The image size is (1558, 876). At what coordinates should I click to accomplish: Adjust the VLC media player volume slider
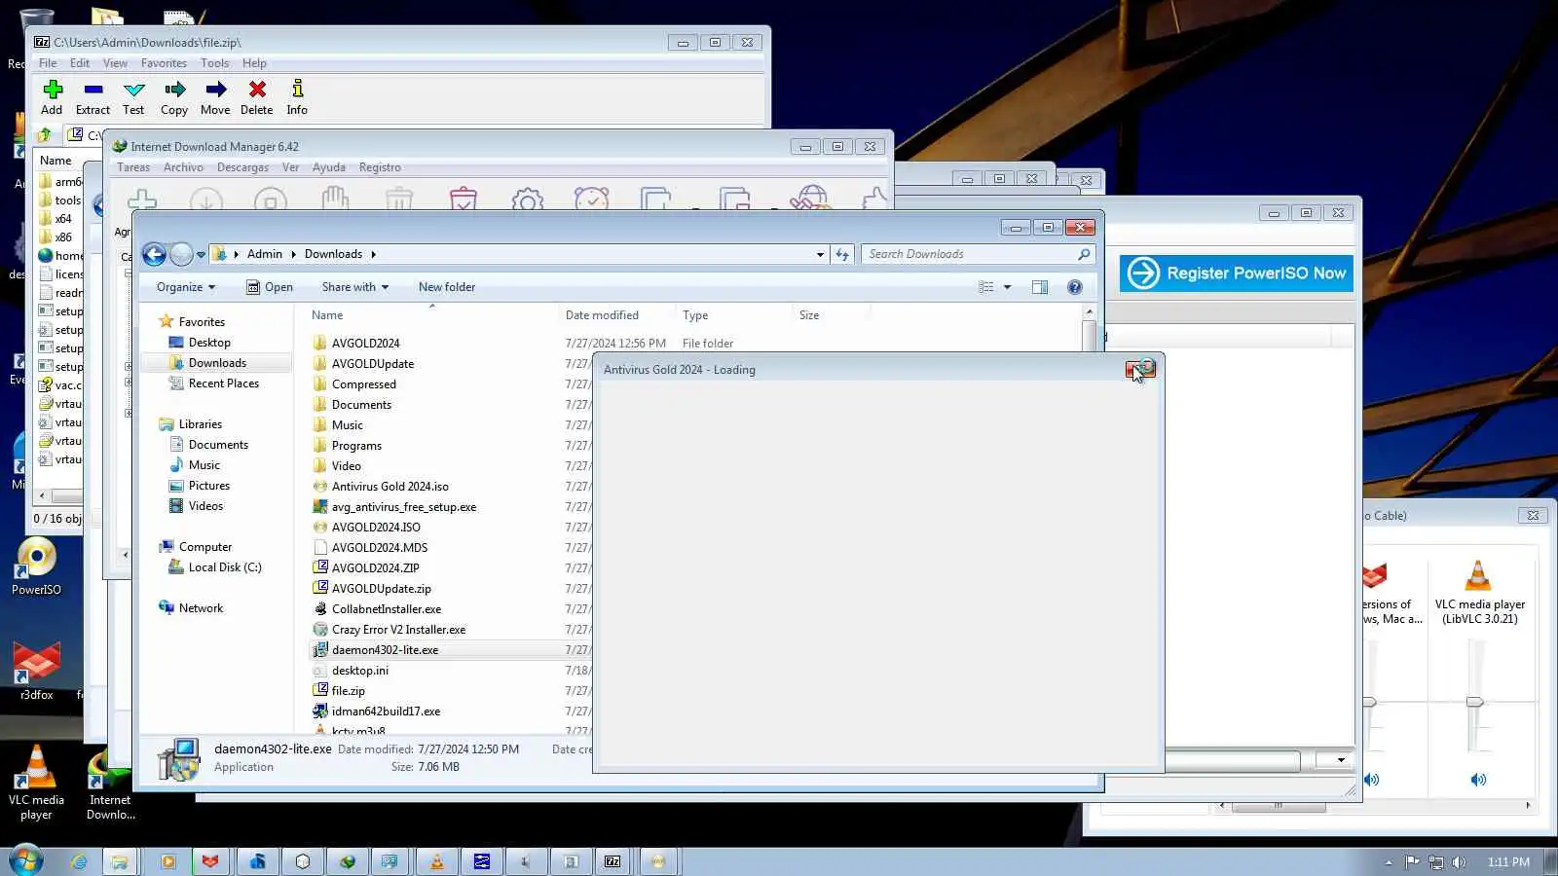(x=1474, y=702)
